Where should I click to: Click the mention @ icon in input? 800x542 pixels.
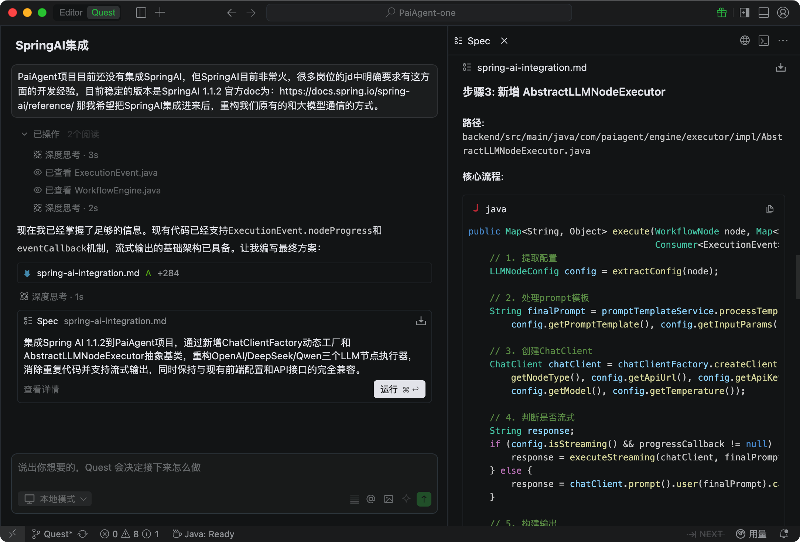pos(370,499)
